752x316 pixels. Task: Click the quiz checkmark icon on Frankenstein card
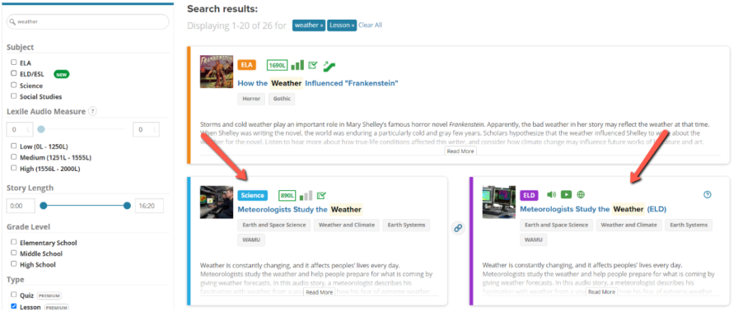[x=313, y=65]
